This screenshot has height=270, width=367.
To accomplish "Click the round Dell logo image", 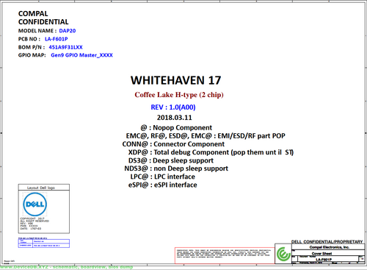I will [35, 205].
